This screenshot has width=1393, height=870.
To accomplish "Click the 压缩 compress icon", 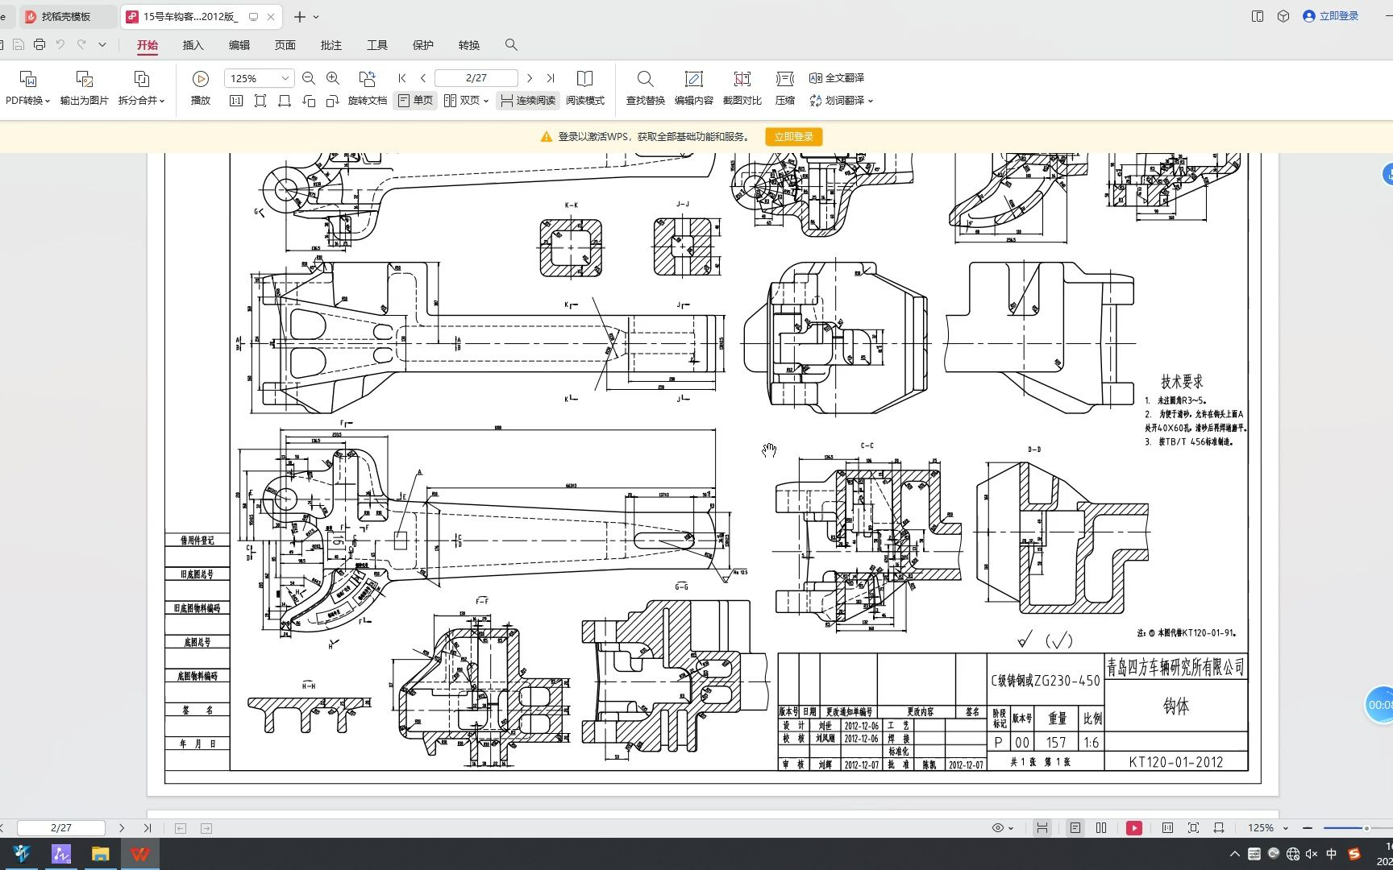I will point(784,79).
